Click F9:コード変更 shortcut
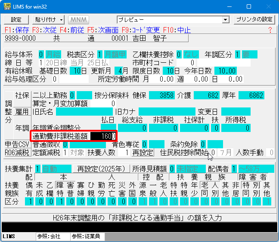The width and height of the screenshot is (279, 242). (x=140, y=30)
